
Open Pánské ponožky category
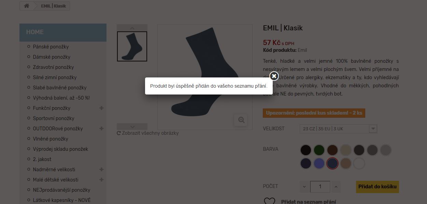(51, 47)
